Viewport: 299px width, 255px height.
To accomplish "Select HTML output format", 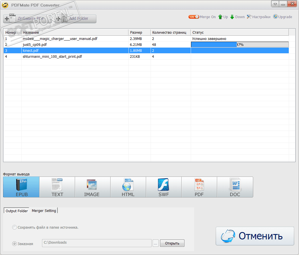I will 128,187.
